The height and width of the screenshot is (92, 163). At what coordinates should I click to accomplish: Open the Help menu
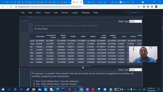point(96,13)
